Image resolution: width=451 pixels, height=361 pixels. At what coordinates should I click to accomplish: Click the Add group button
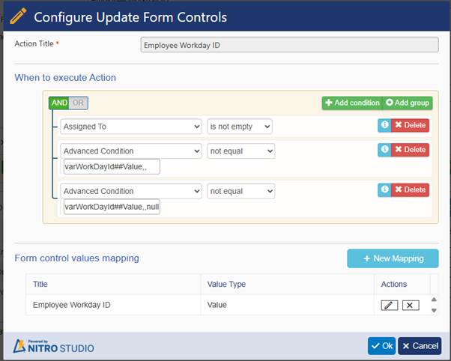[408, 103]
